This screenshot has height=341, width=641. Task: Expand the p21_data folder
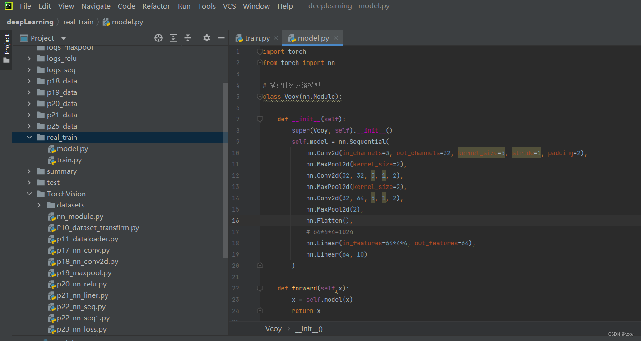click(x=29, y=115)
